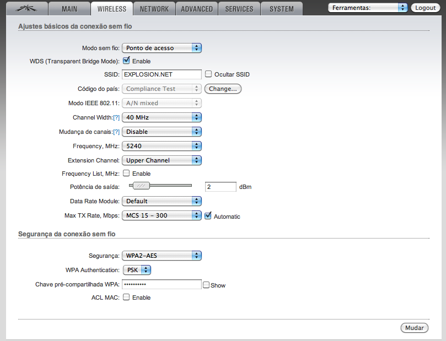Click Mudança de canais help [?] link
This screenshot has width=446, height=341.
point(116,132)
